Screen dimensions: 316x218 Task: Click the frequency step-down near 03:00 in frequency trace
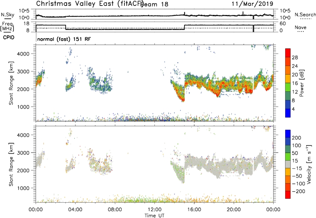click(66, 27)
